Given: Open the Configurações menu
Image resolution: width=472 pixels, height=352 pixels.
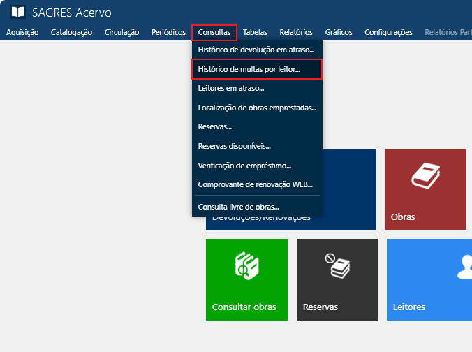Looking at the screenshot, I should point(388,32).
